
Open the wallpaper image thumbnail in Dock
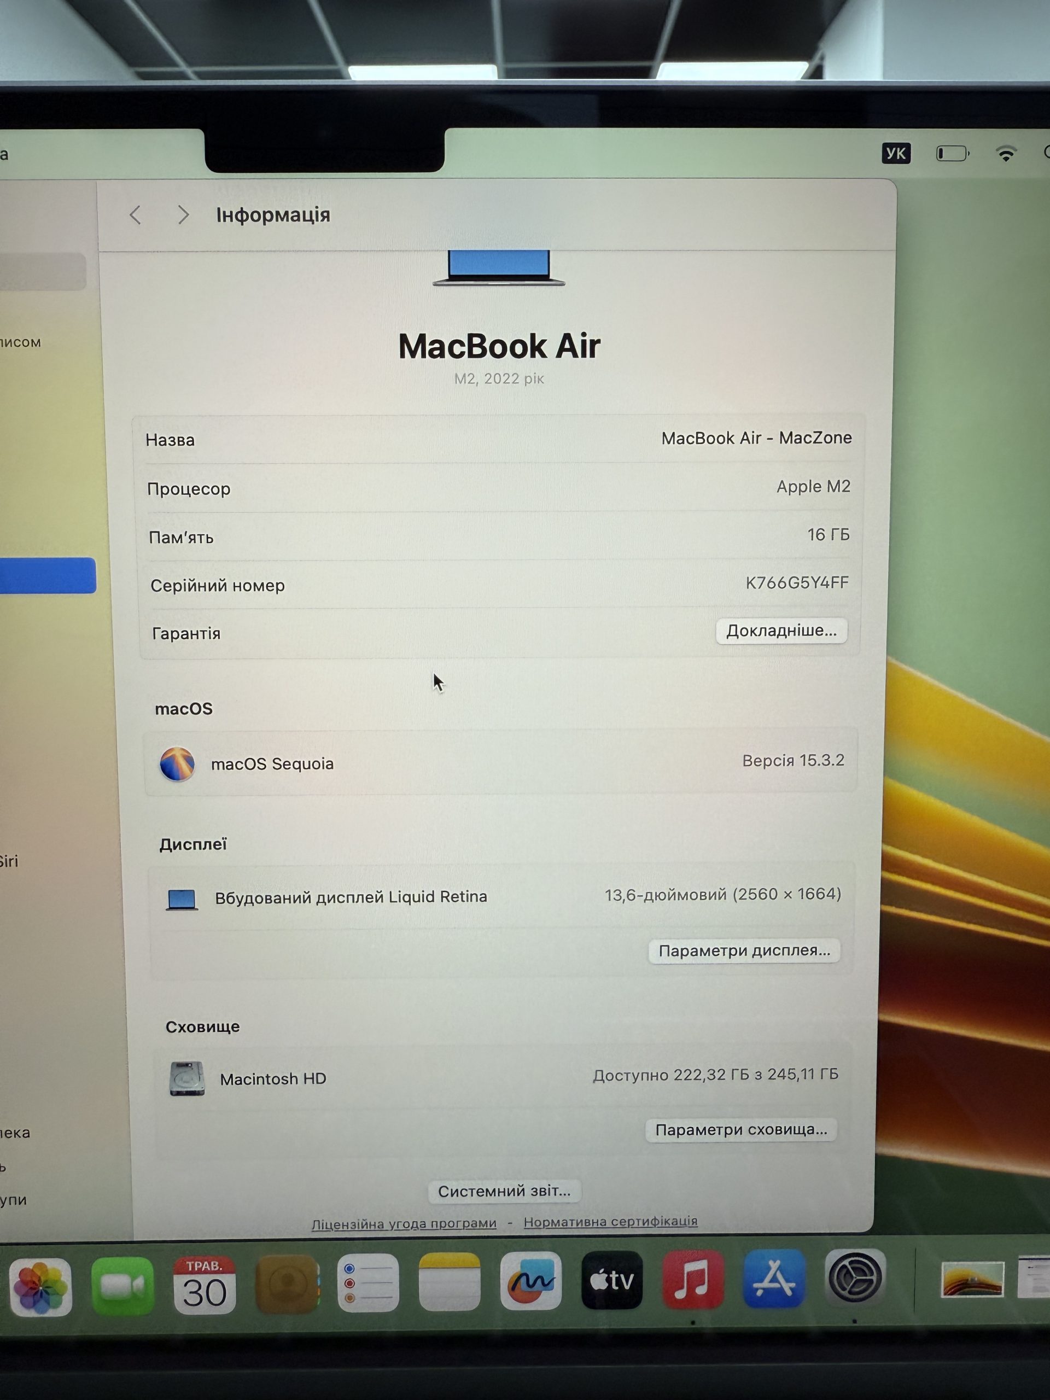coord(972,1279)
